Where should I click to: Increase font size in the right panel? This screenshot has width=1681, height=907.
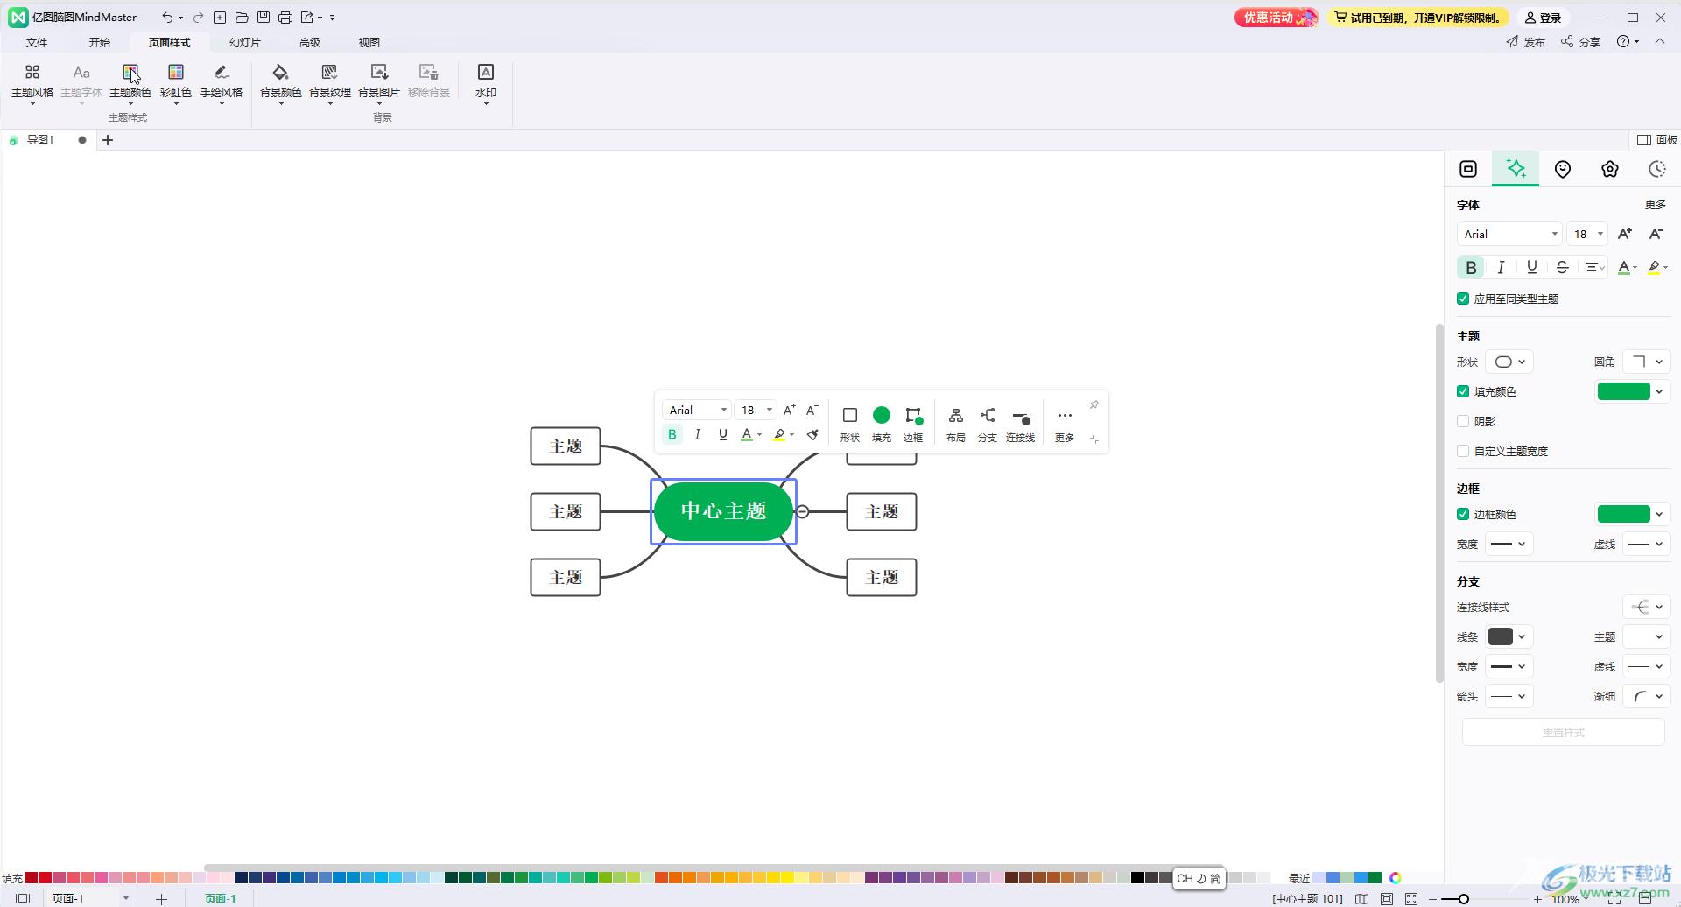click(1625, 234)
